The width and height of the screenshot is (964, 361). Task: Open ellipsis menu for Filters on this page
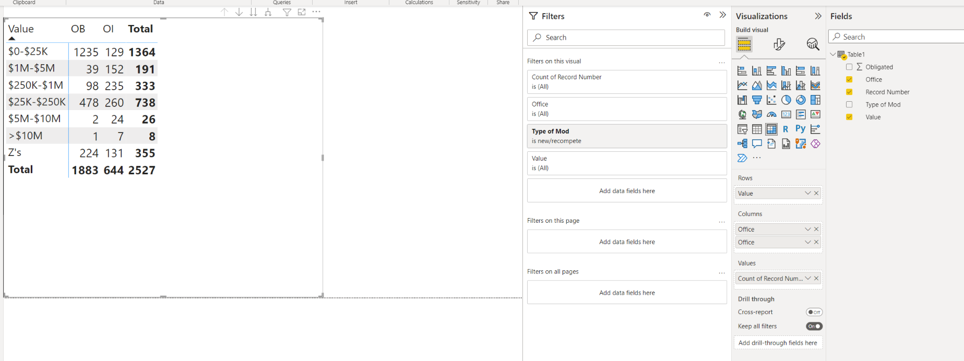point(722,221)
